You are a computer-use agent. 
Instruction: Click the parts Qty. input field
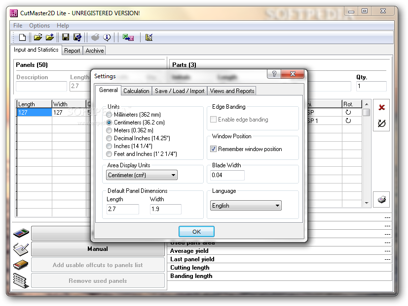coord(371,86)
